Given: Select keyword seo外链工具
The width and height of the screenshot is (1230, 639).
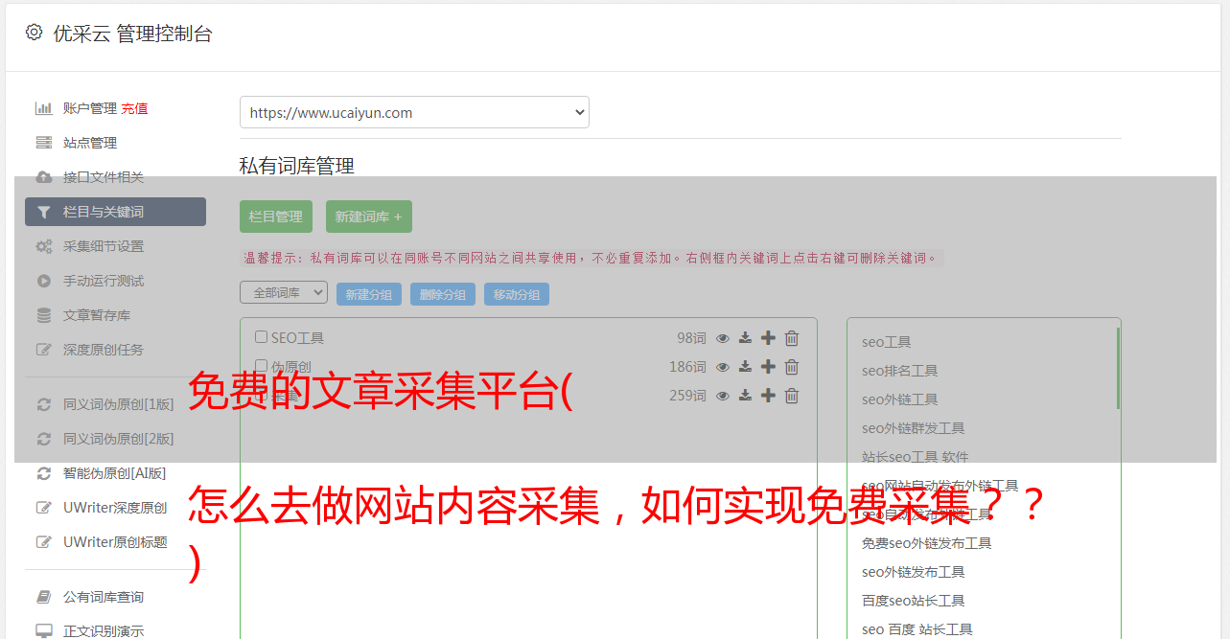Looking at the screenshot, I should (899, 399).
